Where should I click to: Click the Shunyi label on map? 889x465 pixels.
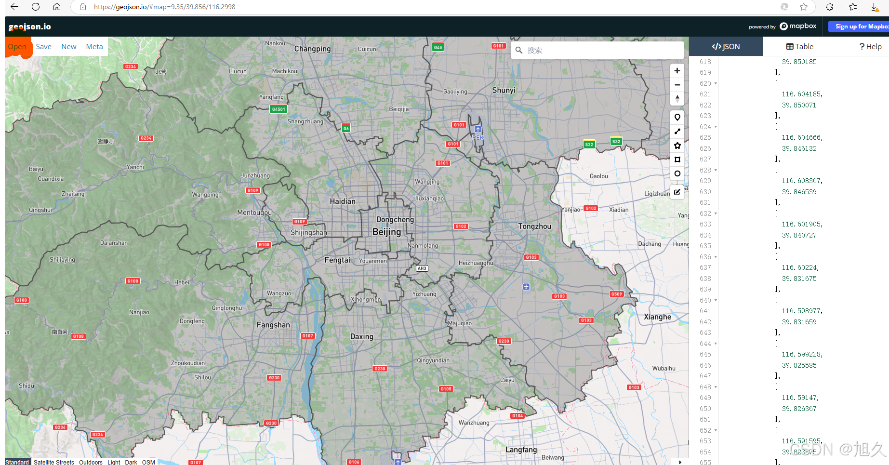504,91
